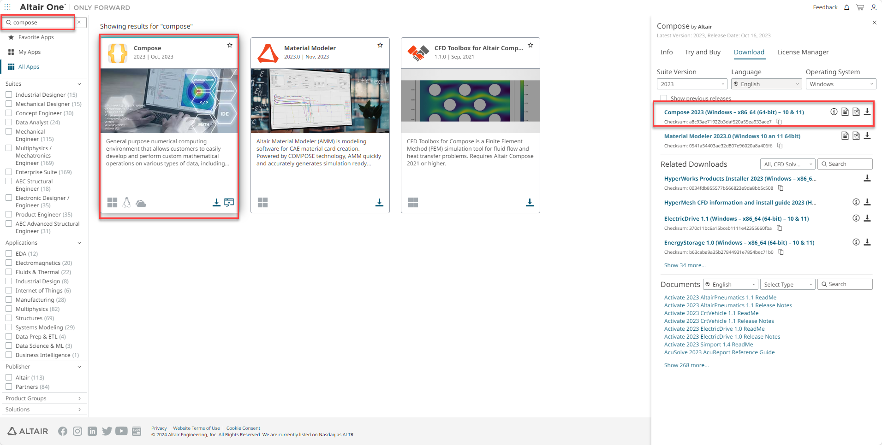Check the Altair publisher filter
882x445 pixels.
[x=9, y=377]
